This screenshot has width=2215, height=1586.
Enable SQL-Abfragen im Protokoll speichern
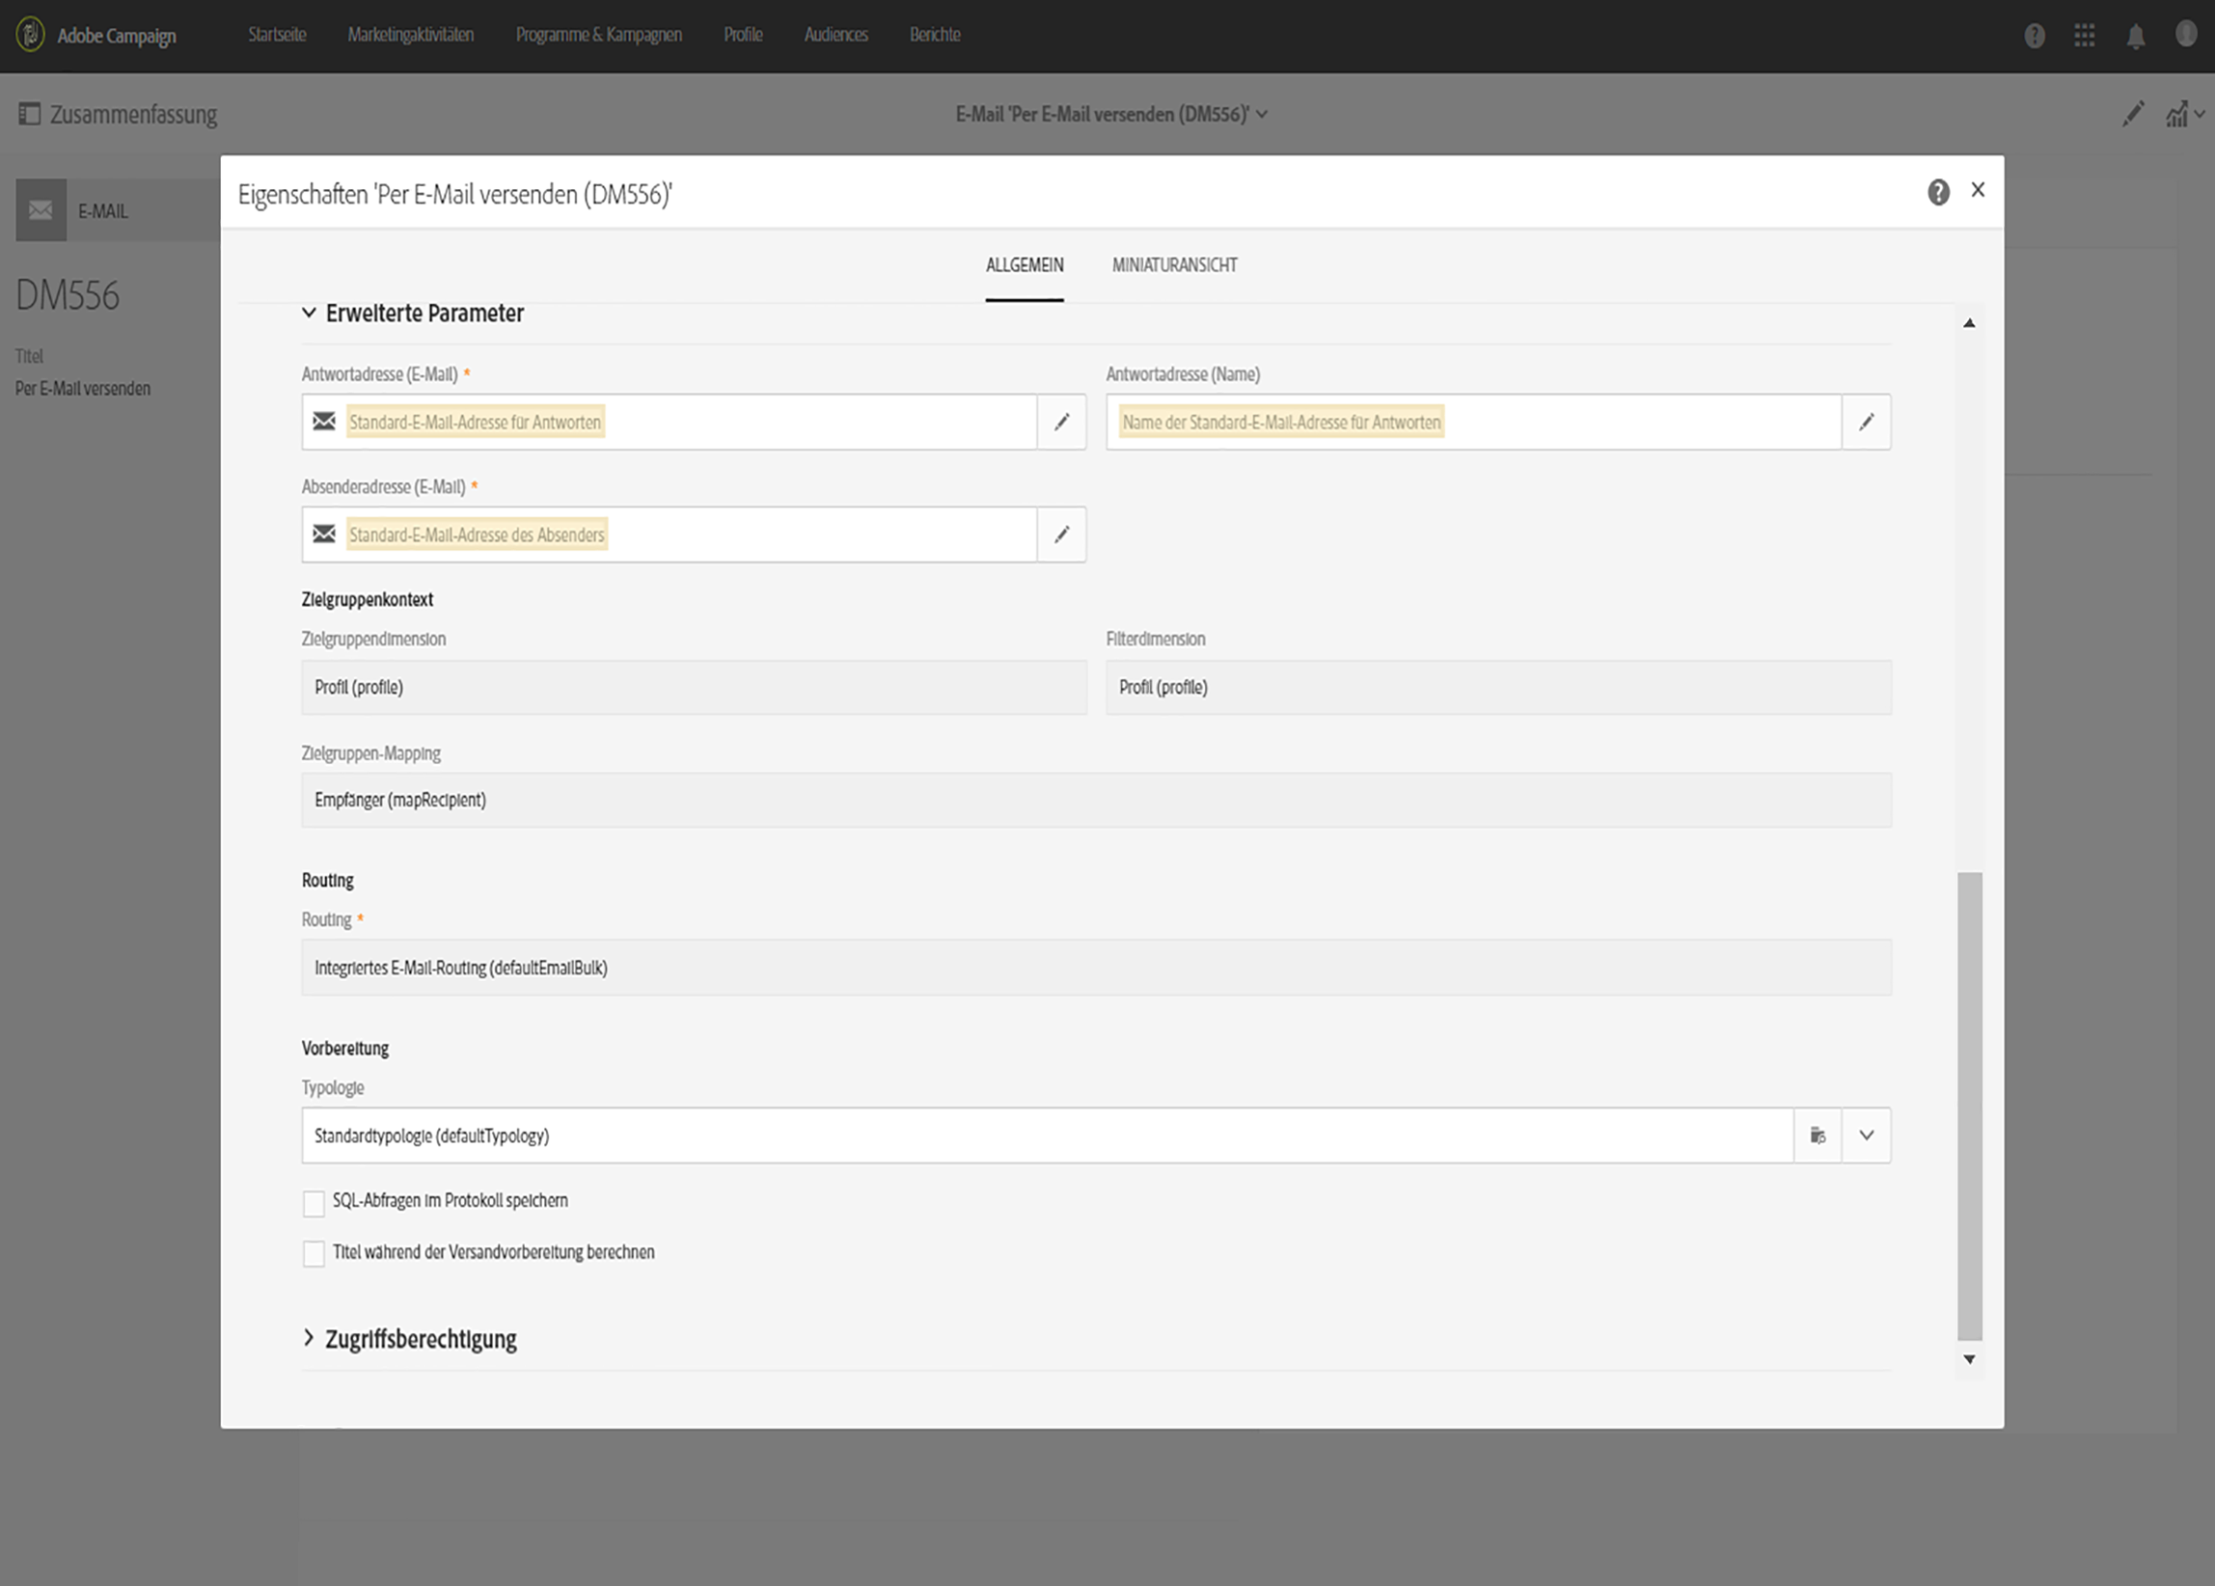tap(314, 1203)
